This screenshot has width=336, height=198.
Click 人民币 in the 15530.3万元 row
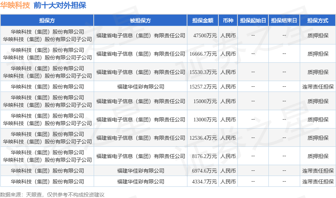coord(228,72)
